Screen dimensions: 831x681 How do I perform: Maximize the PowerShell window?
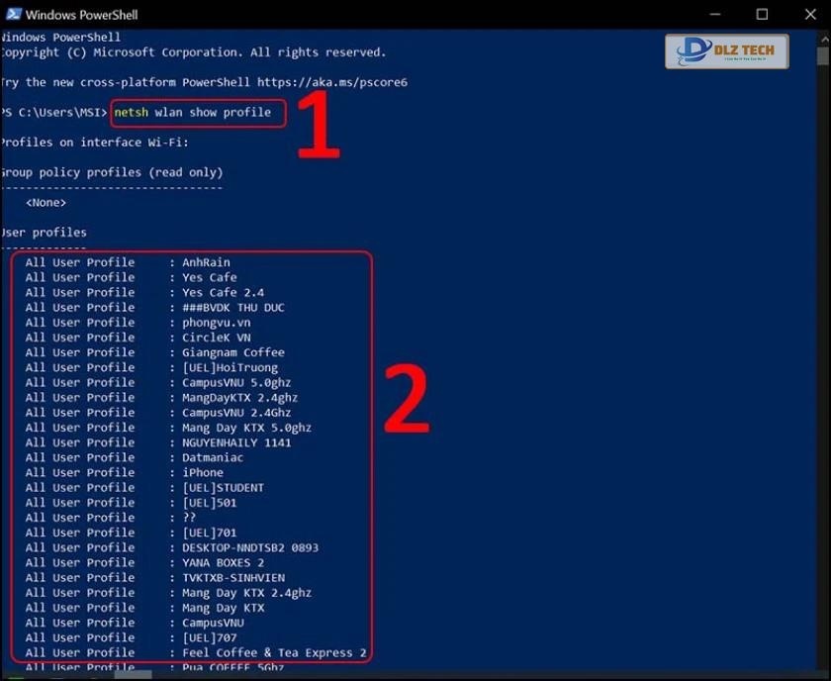tap(762, 15)
